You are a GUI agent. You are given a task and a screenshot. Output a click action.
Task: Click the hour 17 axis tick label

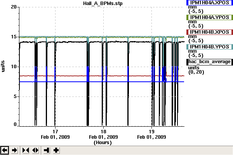pos(55,131)
